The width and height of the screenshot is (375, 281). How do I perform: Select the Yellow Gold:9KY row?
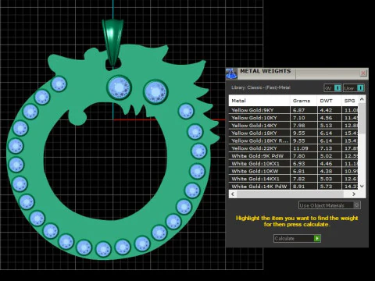[293, 110]
